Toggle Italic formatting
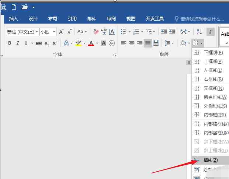This screenshot has width=229, height=179. click(18, 43)
